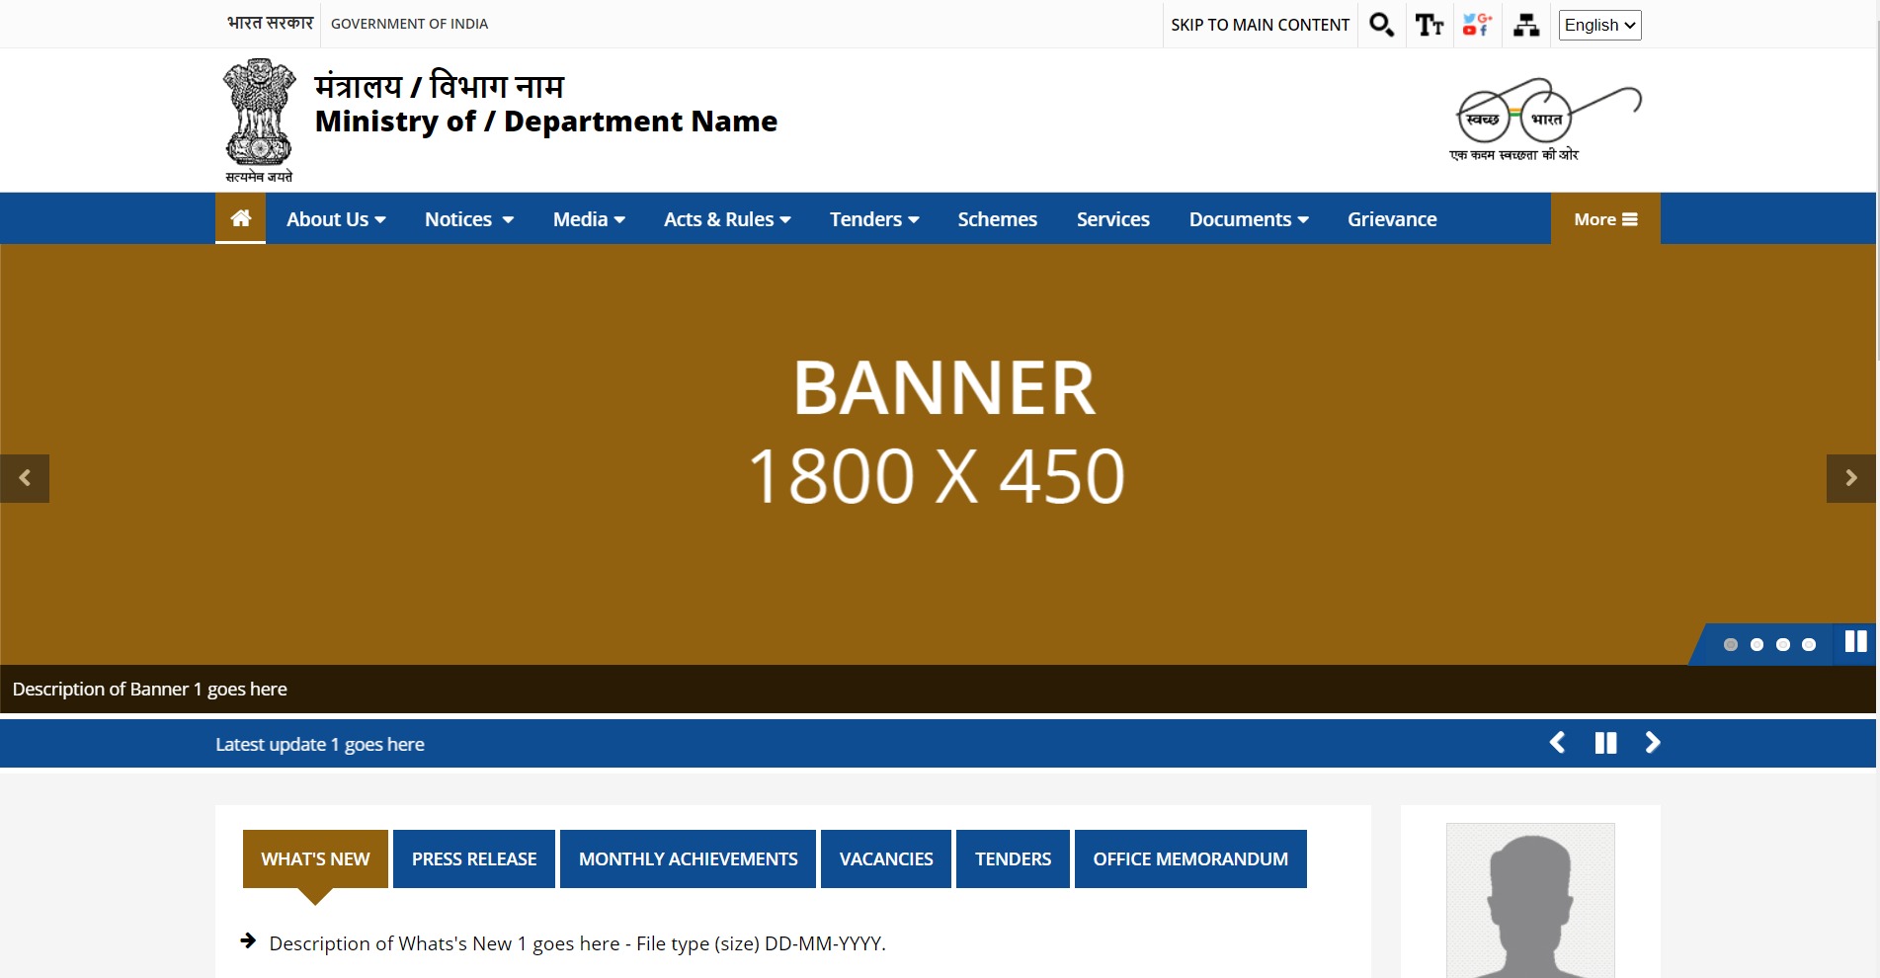1880x978 pixels.
Task: Click Skip to Main Content link
Action: (1260, 25)
